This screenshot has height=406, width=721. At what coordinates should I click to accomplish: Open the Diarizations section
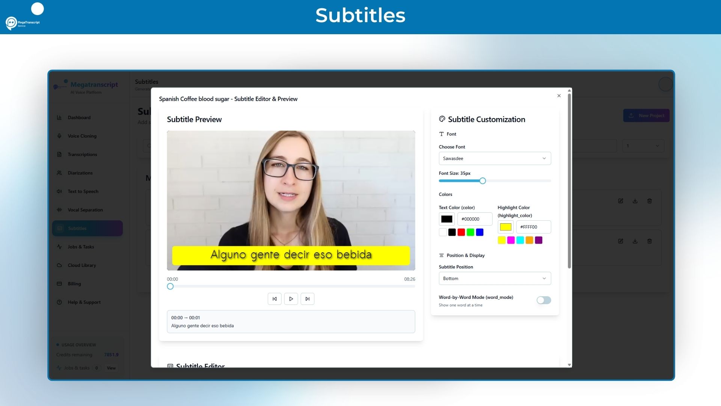(80, 173)
